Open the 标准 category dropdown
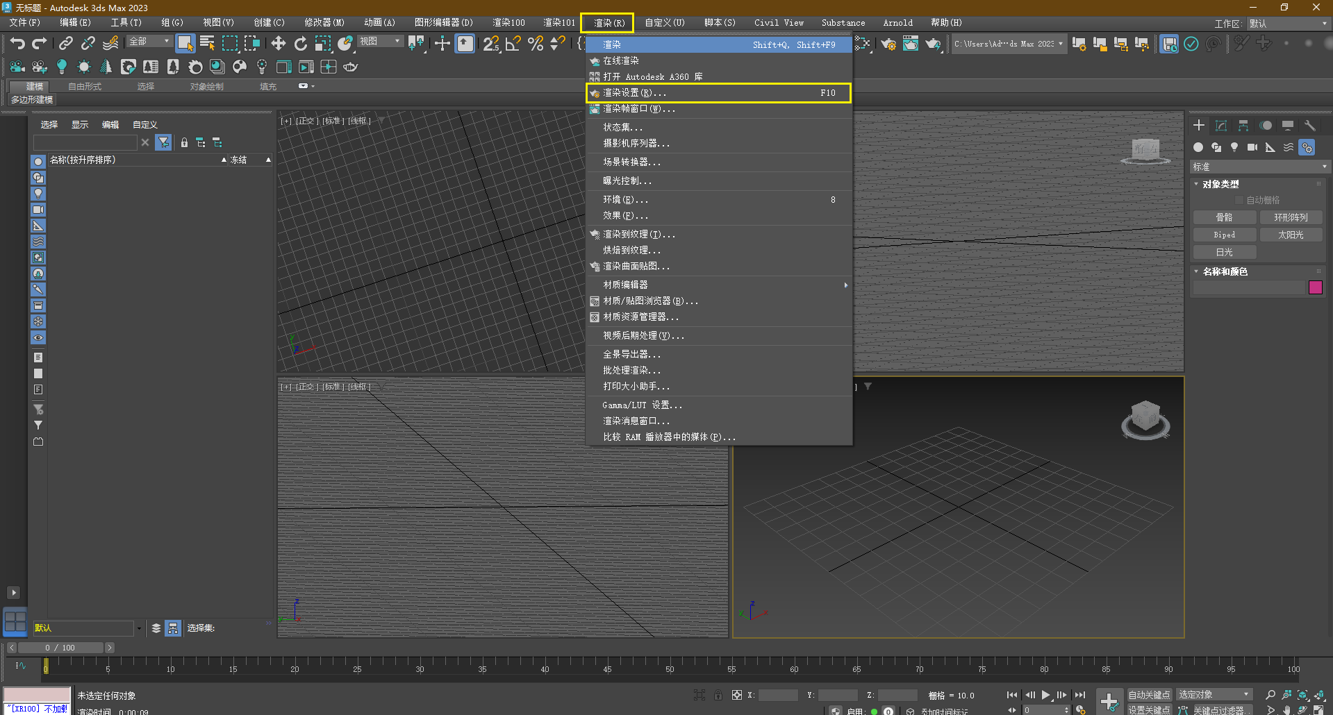The width and height of the screenshot is (1333, 715). 1260,167
